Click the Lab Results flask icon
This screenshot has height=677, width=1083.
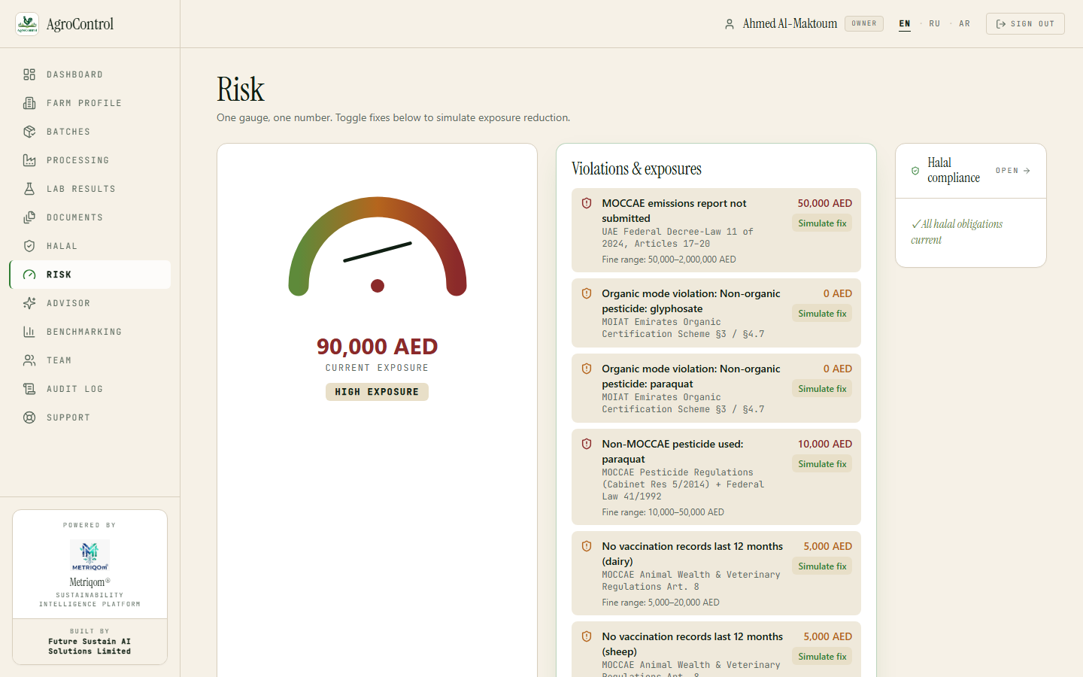pyautogui.click(x=29, y=189)
